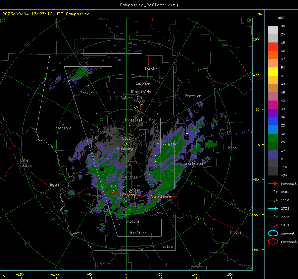Screen dimensions: 298x279
Task: Click the yellow diamond marker near Cochrane
Action: [x=113, y=191]
